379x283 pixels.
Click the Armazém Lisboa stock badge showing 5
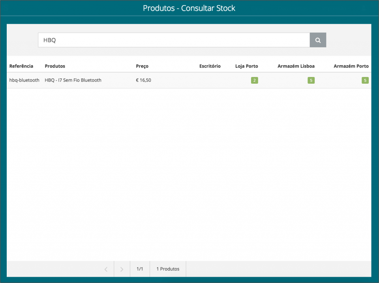(x=311, y=80)
